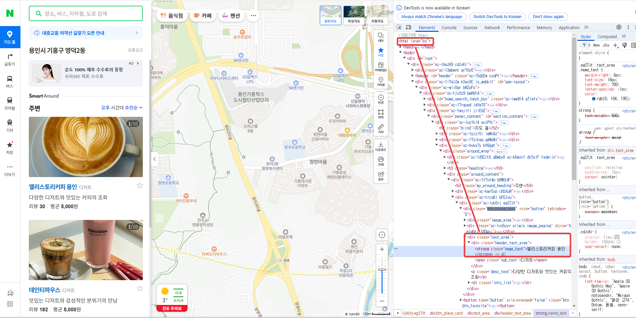Open 길찾기 directions in the sidebar

coord(10,59)
